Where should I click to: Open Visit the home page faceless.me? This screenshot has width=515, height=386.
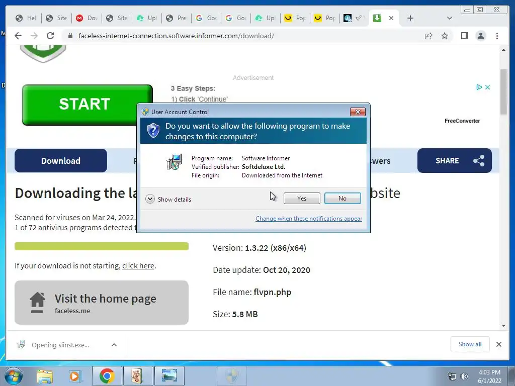102,303
